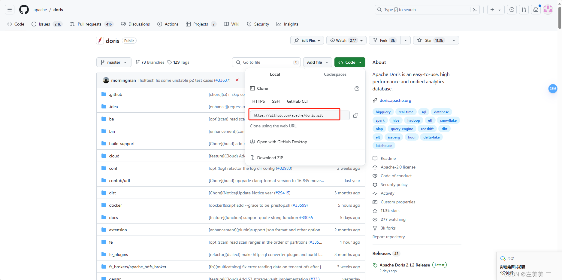Open the navigation hamburger menu
562x280 pixels.
point(9,9)
